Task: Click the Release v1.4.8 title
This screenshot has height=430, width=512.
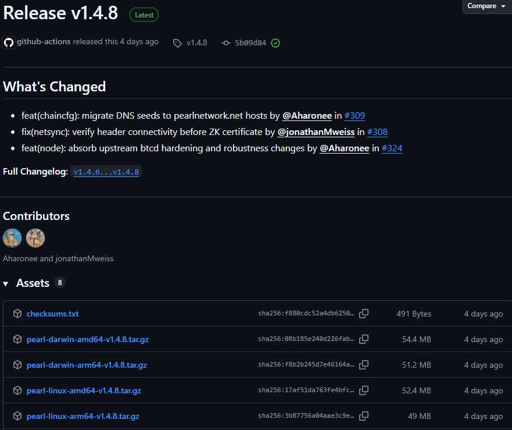Action: (x=60, y=13)
